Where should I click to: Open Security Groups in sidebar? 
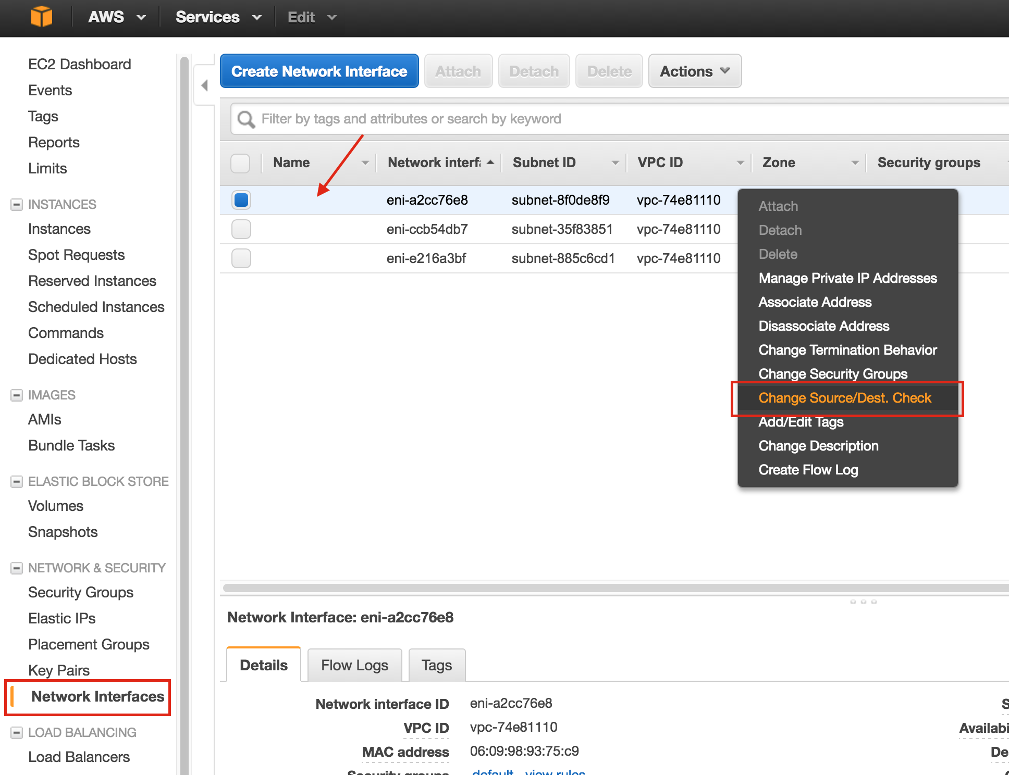coord(81,592)
